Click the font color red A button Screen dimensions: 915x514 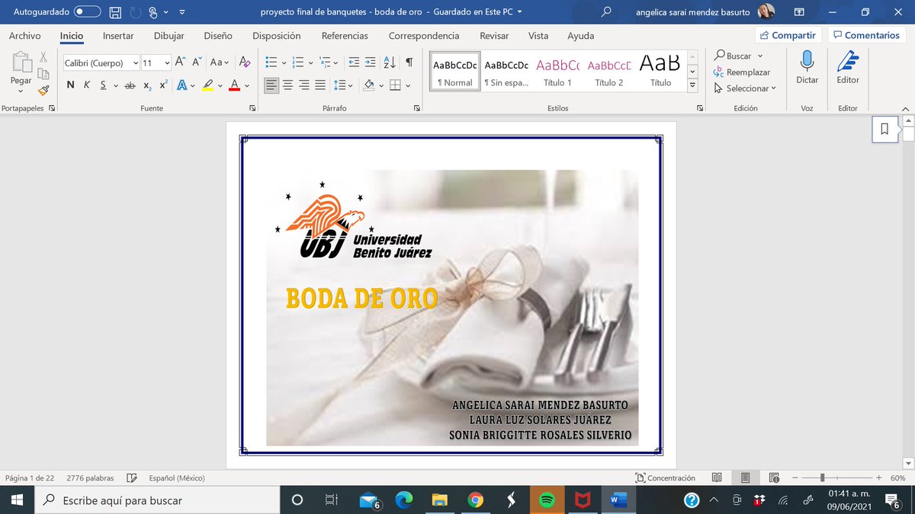coord(234,85)
